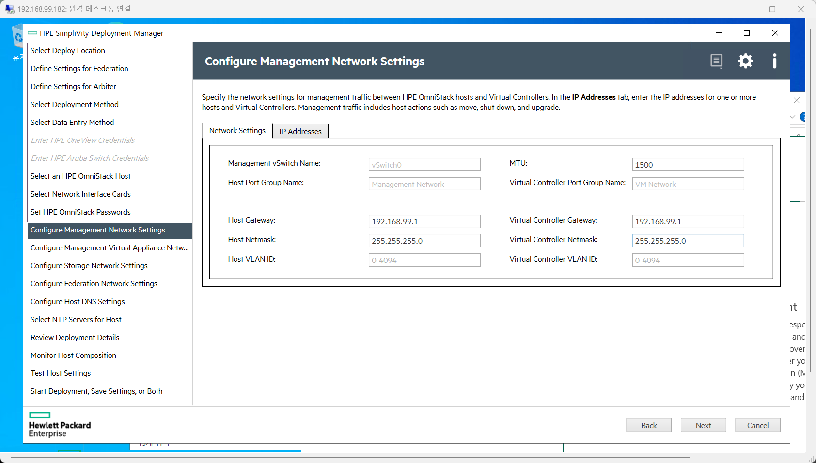The width and height of the screenshot is (816, 463).
Task: Maximize the Deployment Manager window
Action: coord(747,33)
